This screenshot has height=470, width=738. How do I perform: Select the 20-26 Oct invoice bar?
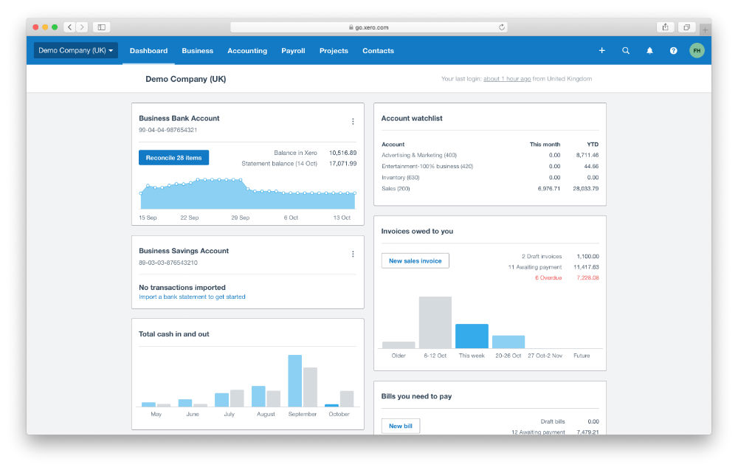pyautogui.click(x=508, y=342)
